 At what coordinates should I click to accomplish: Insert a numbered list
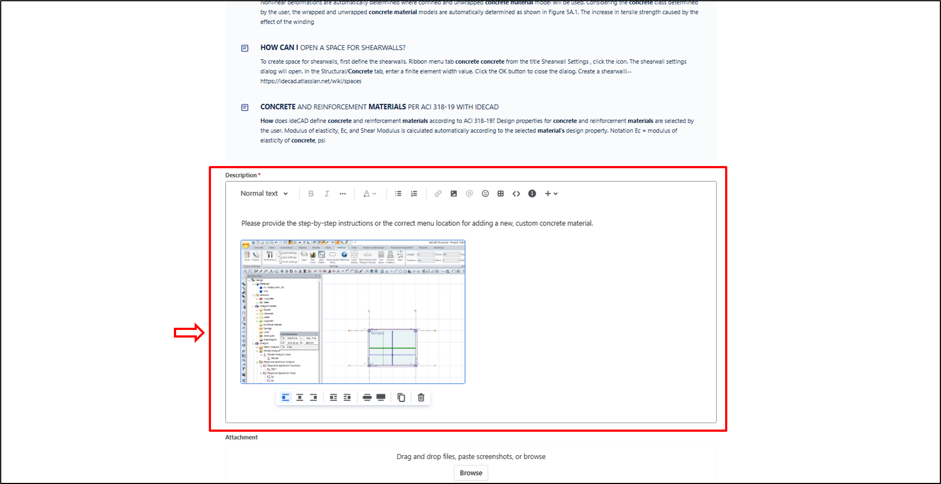(x=414, y=193)
